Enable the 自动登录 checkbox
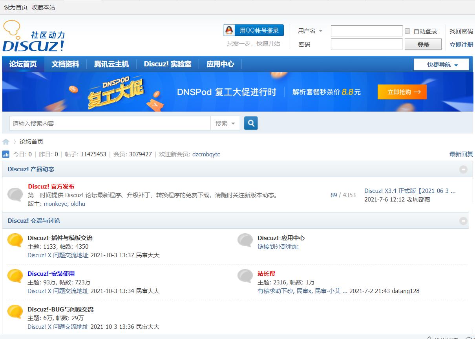Image resolution: width=475 pixels, height=339 pixels. 407,31
